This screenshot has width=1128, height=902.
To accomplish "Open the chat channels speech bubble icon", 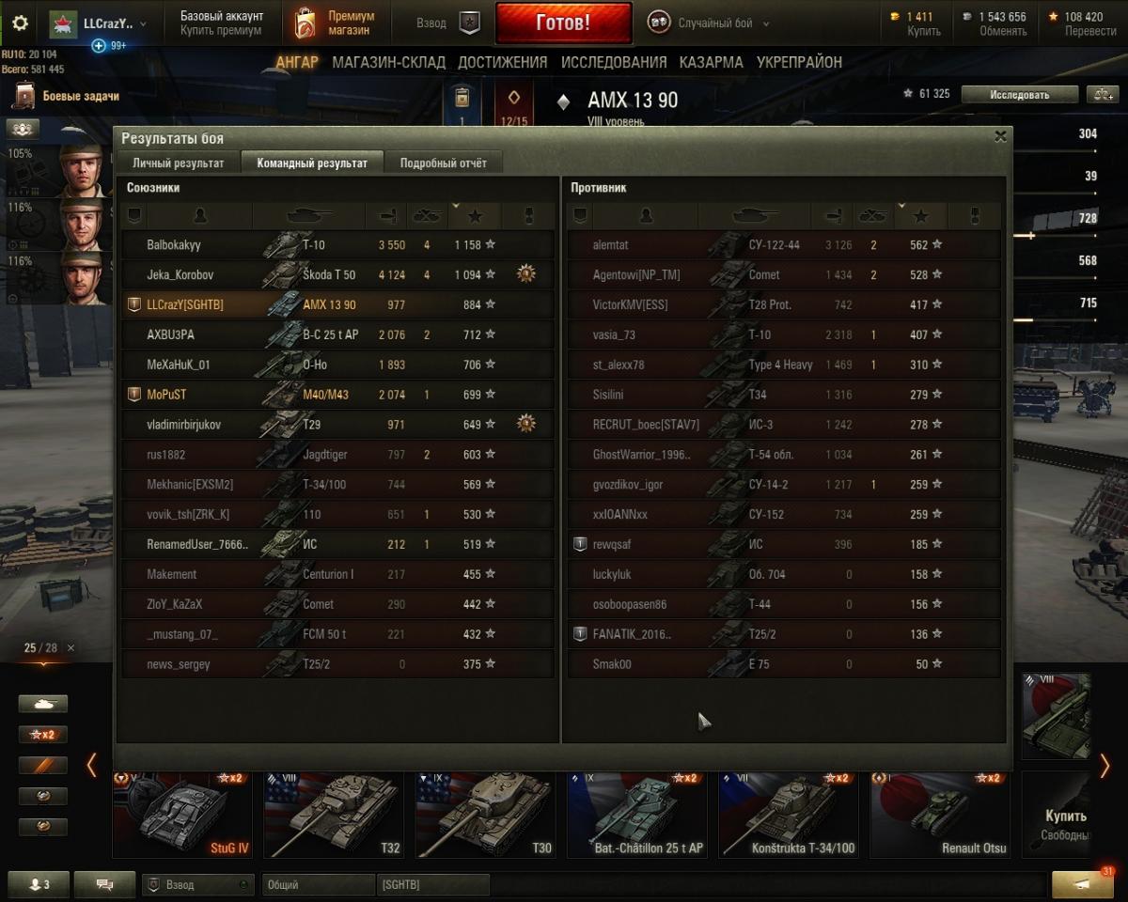I will [x=104, y=884].
